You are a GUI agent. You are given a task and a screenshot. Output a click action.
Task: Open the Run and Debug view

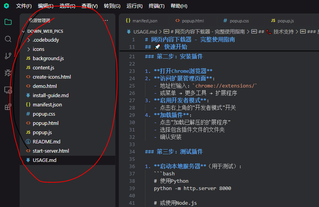[x=8, y=72]
